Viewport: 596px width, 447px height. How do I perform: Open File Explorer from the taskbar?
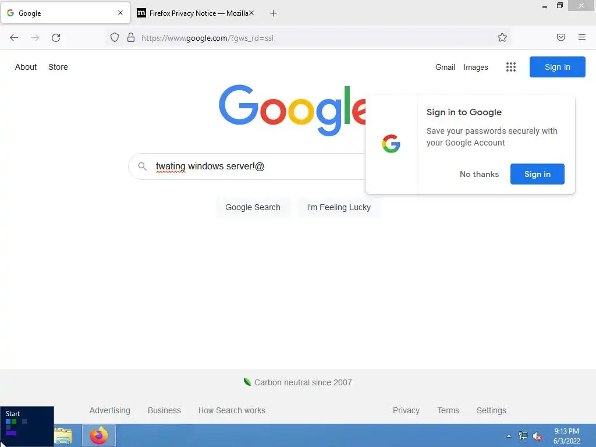pos(63,435)
